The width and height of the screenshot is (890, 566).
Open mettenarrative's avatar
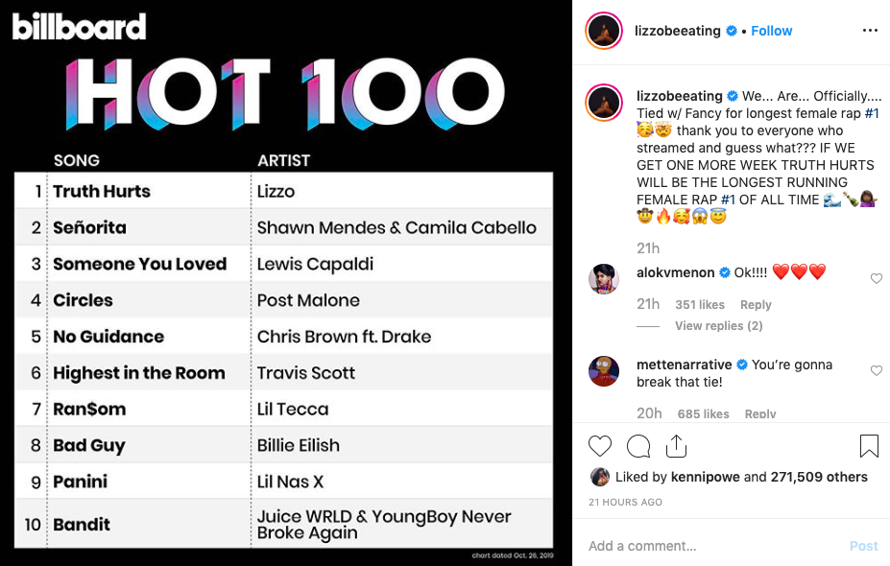[604, 371]
